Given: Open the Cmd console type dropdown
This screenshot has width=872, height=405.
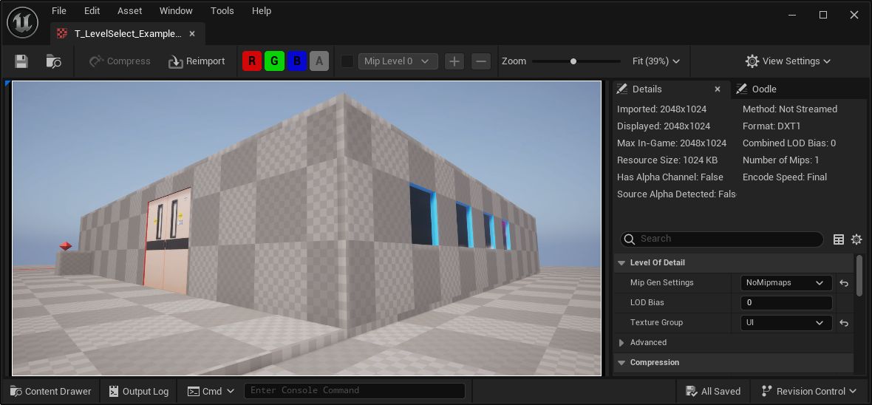Looking at the screenshot, I should [x=211, y=391].
